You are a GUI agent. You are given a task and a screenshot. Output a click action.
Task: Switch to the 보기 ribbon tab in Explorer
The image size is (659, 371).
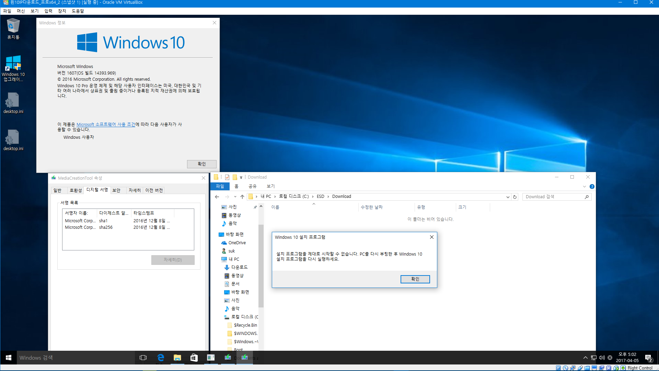(x=271, y=186)
